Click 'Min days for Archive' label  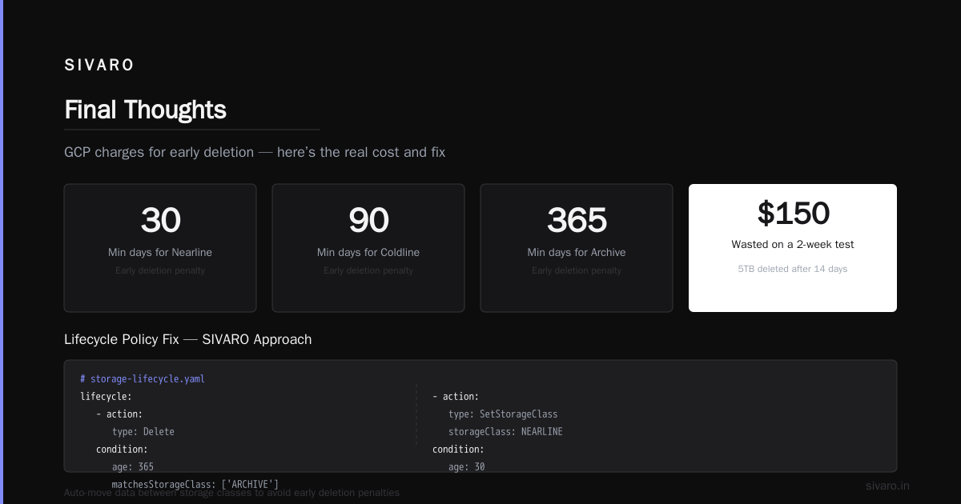coord(577,252)
